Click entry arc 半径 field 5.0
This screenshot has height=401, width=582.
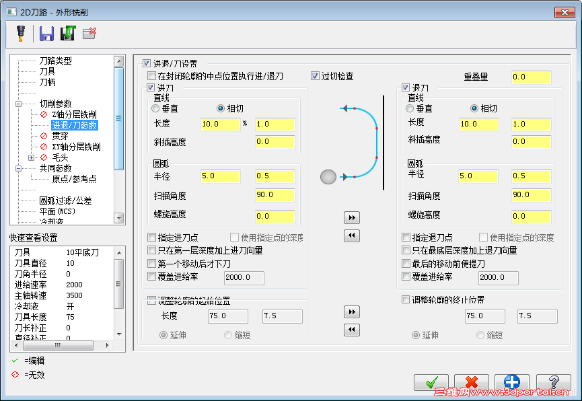click(x=221, y=176)
